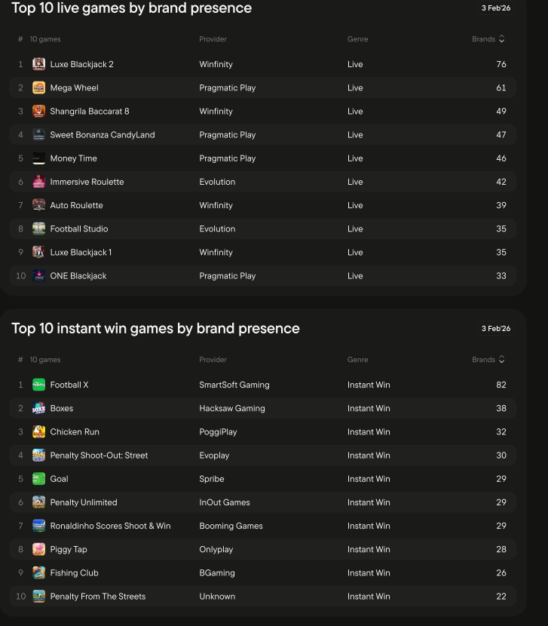Open the Football Studio game icon
Image resolution: width=548 pixels, height=626 pixels.
pos(38,229)
